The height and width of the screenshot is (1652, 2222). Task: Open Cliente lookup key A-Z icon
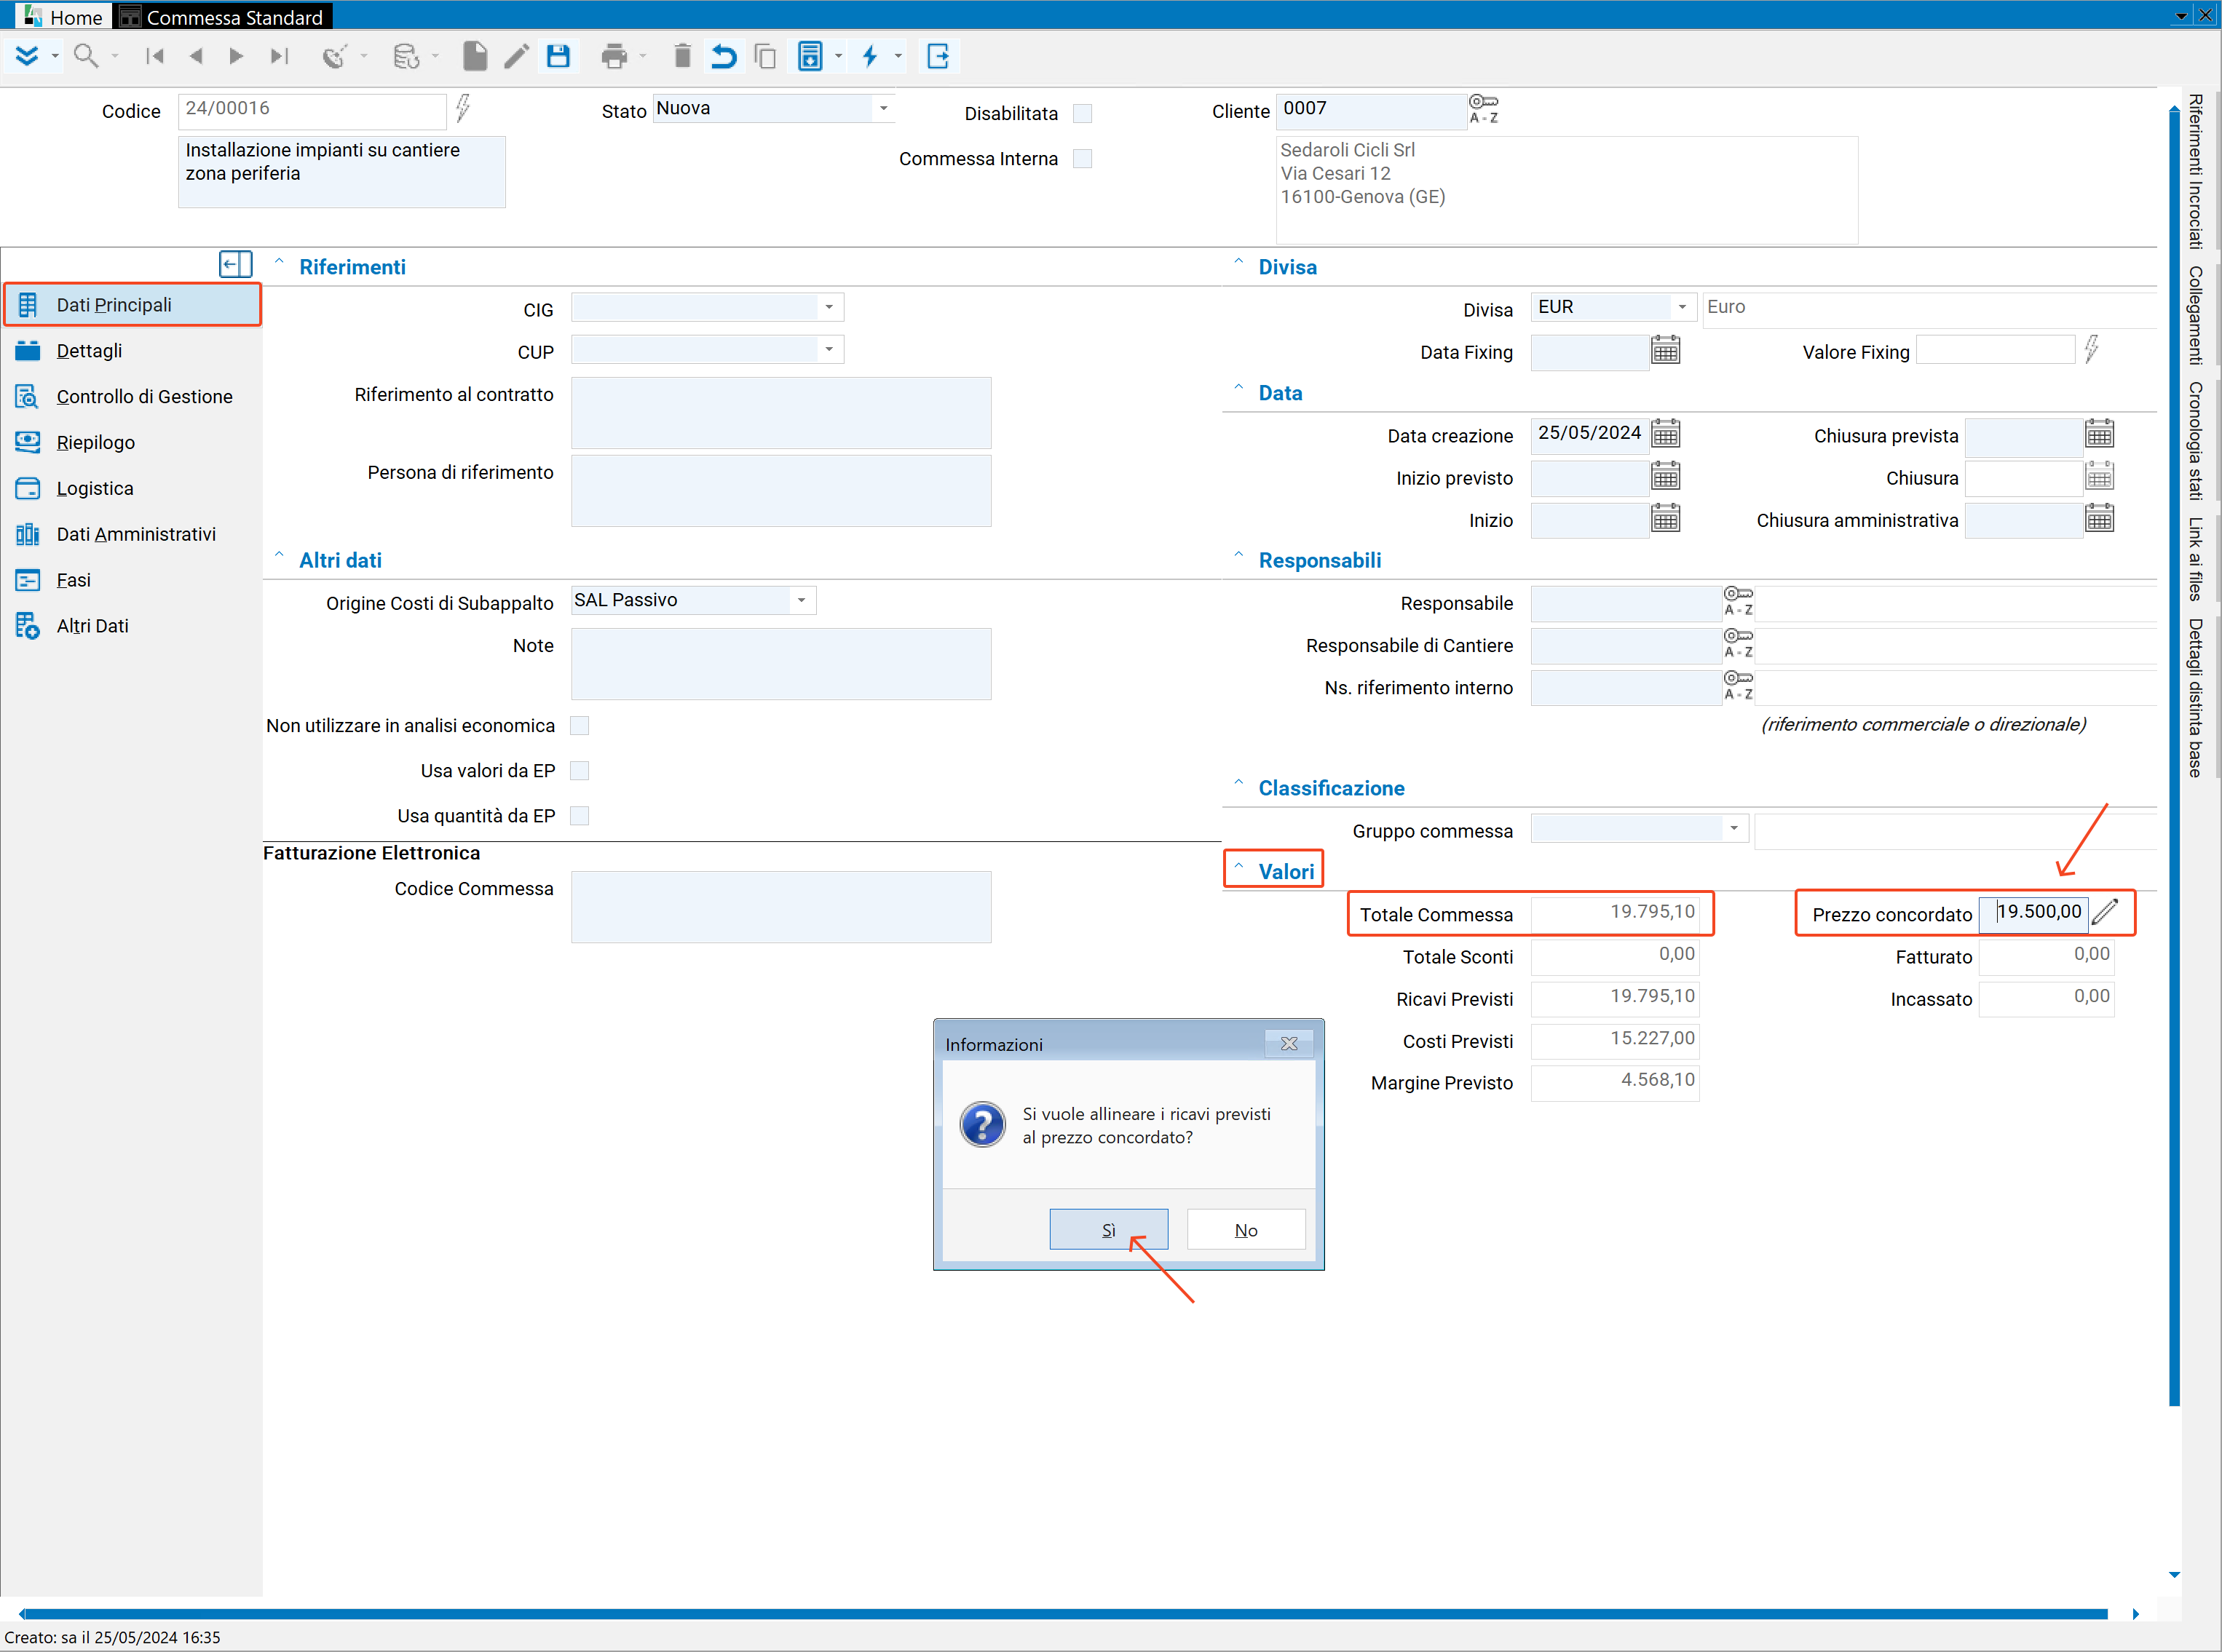[1484, 108]
